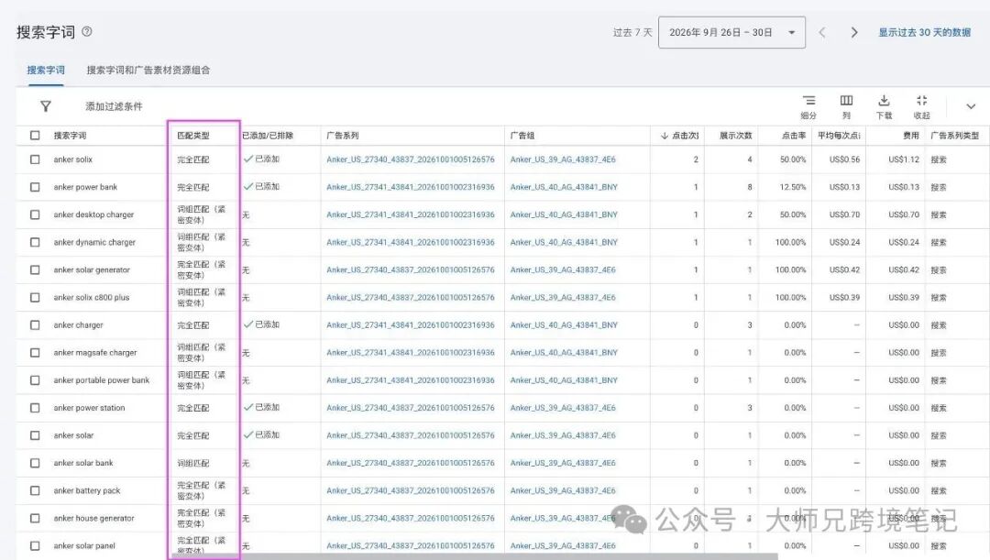Sort by 展示次数 column header
This screenshot has height=560, width=990.
point(735,136)
